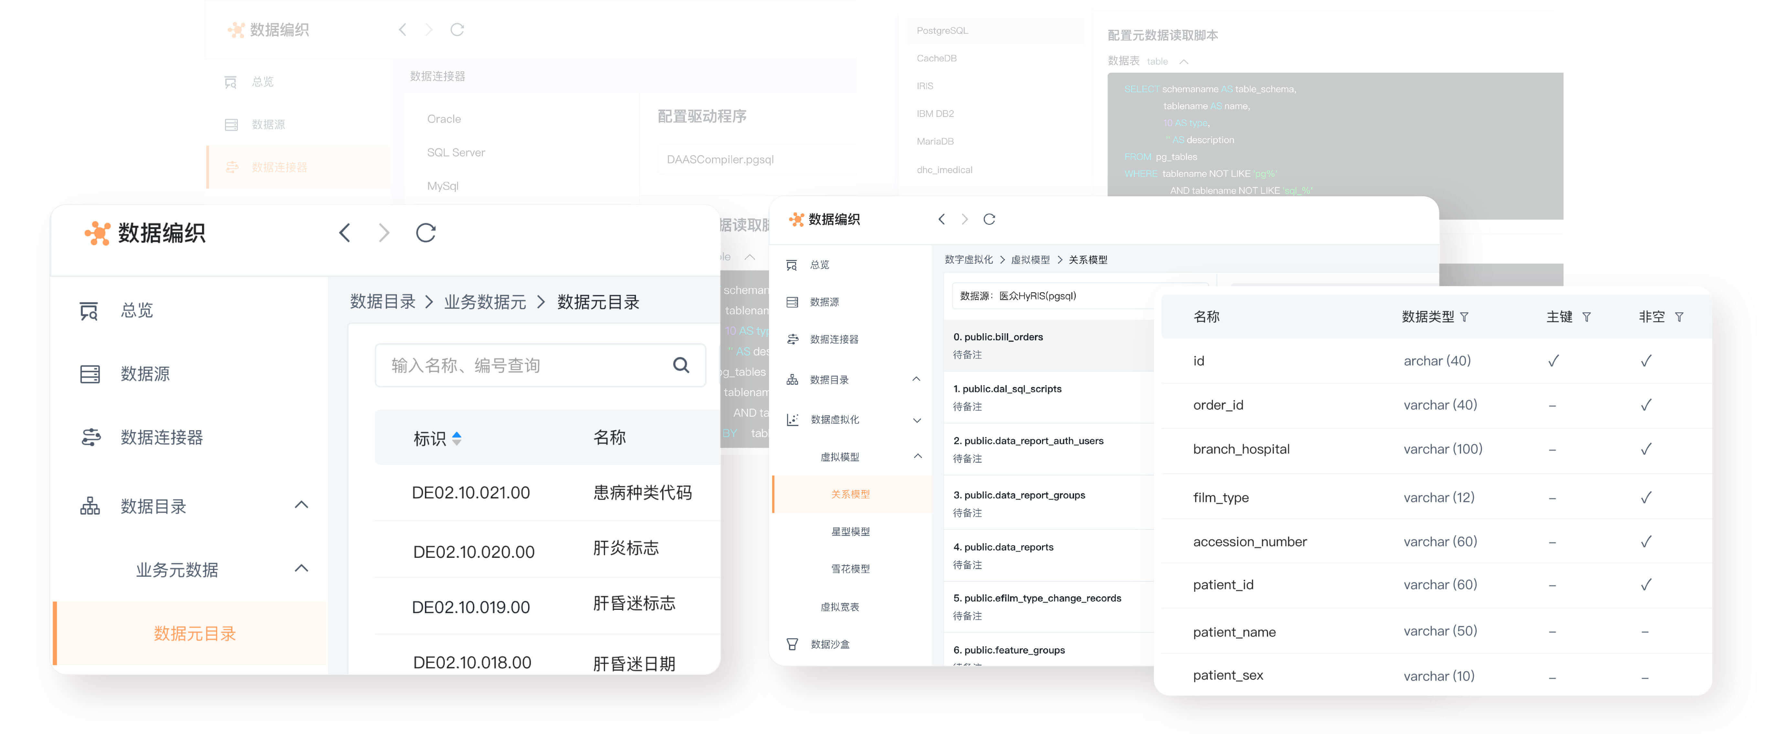Click 总览 icon in front-left sidebar

click(89, 311)
